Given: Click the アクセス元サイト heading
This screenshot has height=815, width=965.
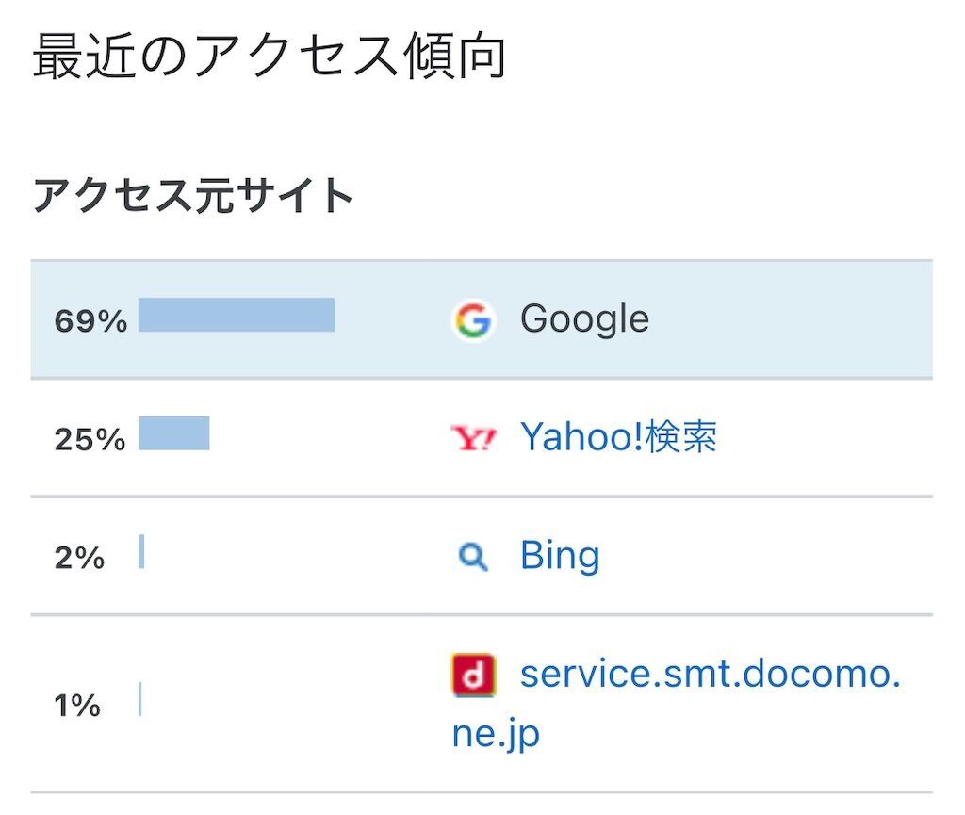Looking at the screenshot, I should (192, 195).
